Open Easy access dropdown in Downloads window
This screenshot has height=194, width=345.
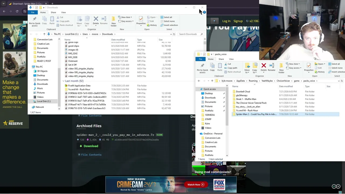(126, 21)
